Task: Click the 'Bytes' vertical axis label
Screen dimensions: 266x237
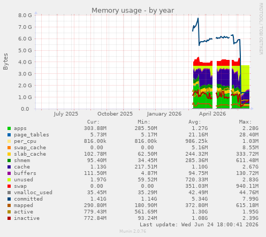Action: [x=5, y=62]
